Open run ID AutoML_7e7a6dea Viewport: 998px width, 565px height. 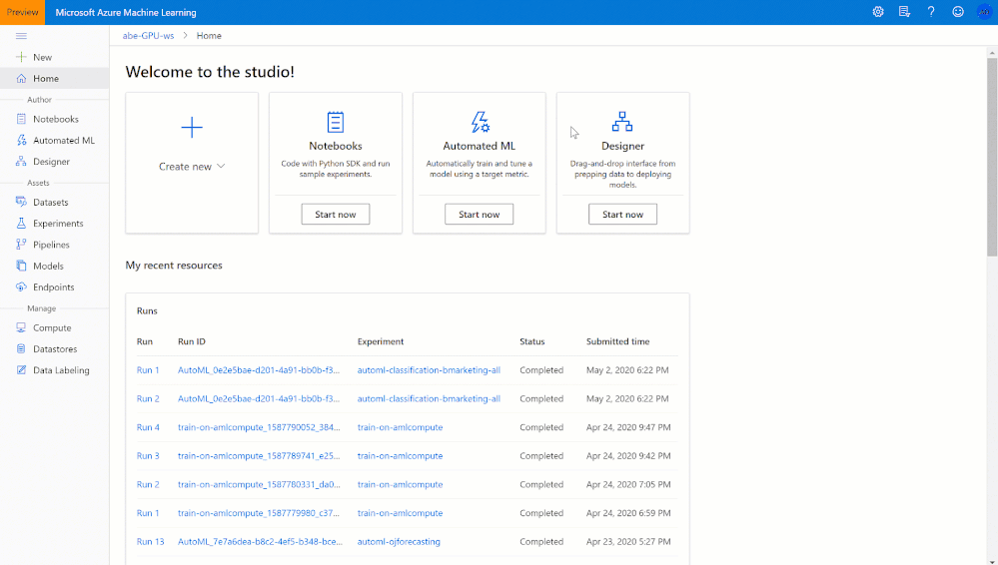(261, 541)
